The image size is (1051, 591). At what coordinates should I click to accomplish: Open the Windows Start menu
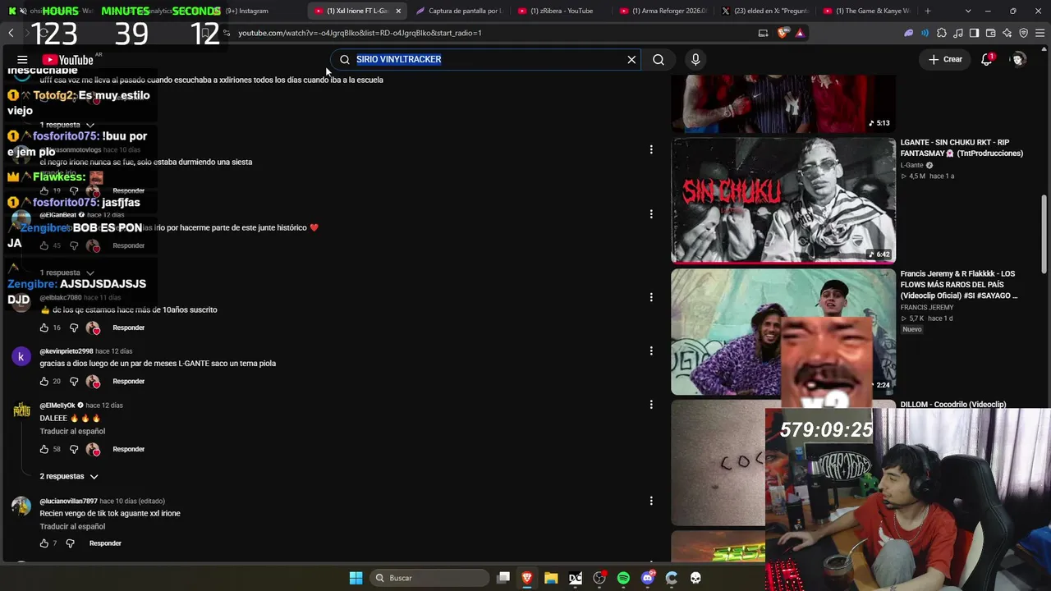pyautogui.click(x=356, y=578)
